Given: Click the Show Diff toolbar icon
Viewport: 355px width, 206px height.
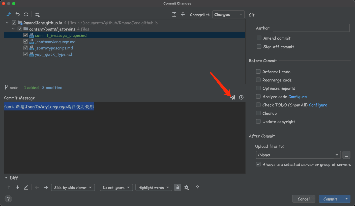Looking at the screenshot, I should click(9, 14).
